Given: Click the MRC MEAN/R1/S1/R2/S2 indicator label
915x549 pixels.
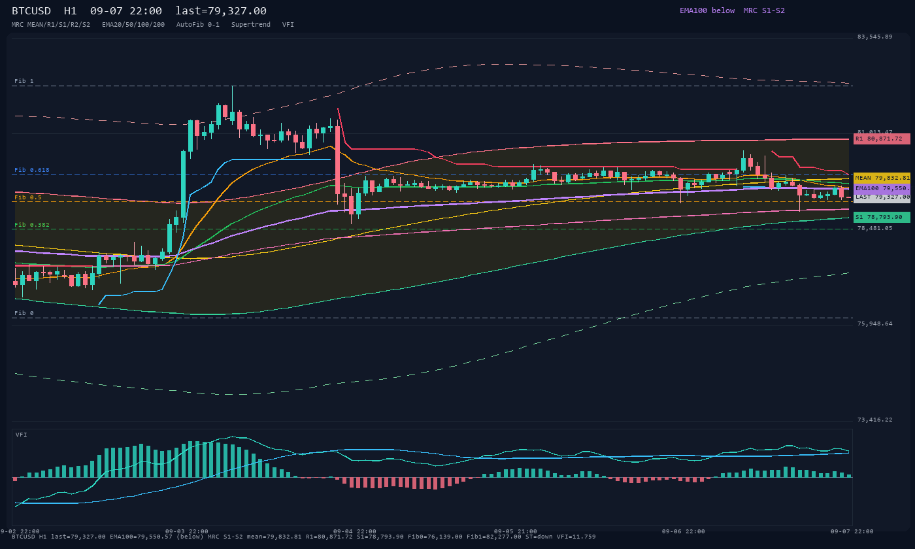Looking at the screenshot, I should [51, 24].
